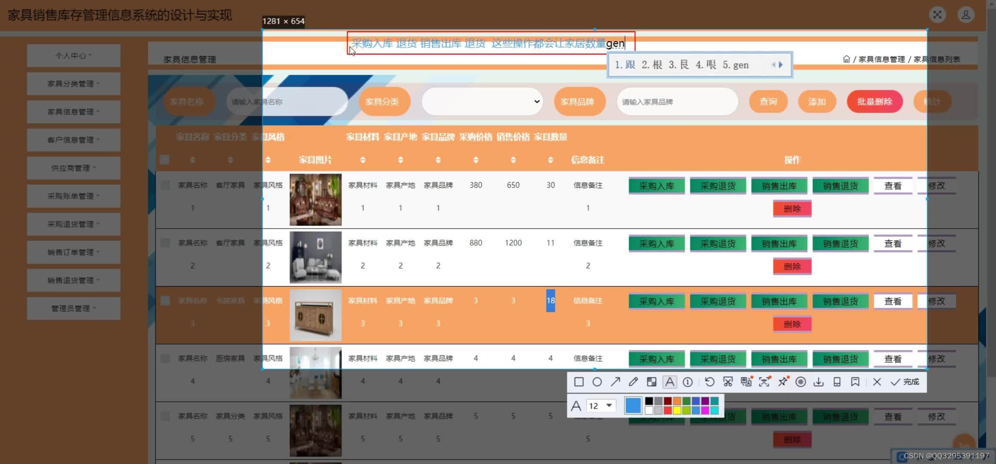Expand the 采购账单管理 sidebar menu
This screenshot has height=464, width=996.
click(x=73, y=196)
